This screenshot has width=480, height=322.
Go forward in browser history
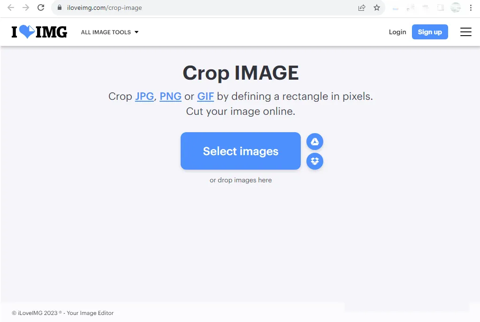click(x=26, y=7)
